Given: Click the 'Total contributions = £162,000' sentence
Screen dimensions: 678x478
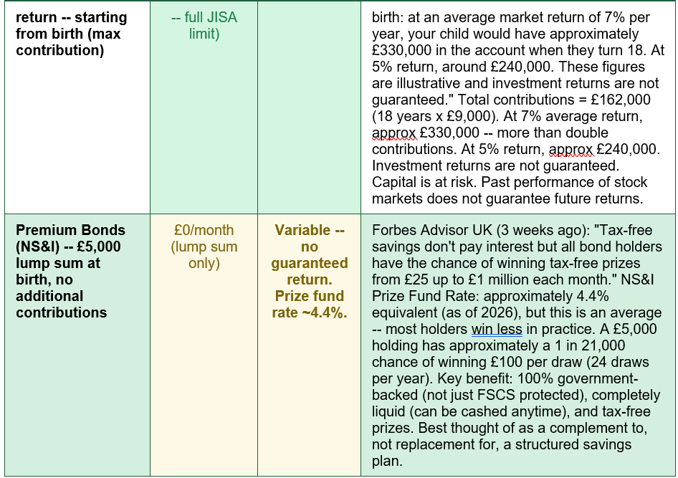Looking at the screenshot, I should click(554, 100).
